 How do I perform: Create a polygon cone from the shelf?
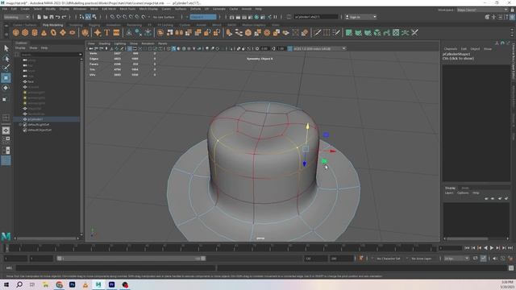click(x=44, y=32)
